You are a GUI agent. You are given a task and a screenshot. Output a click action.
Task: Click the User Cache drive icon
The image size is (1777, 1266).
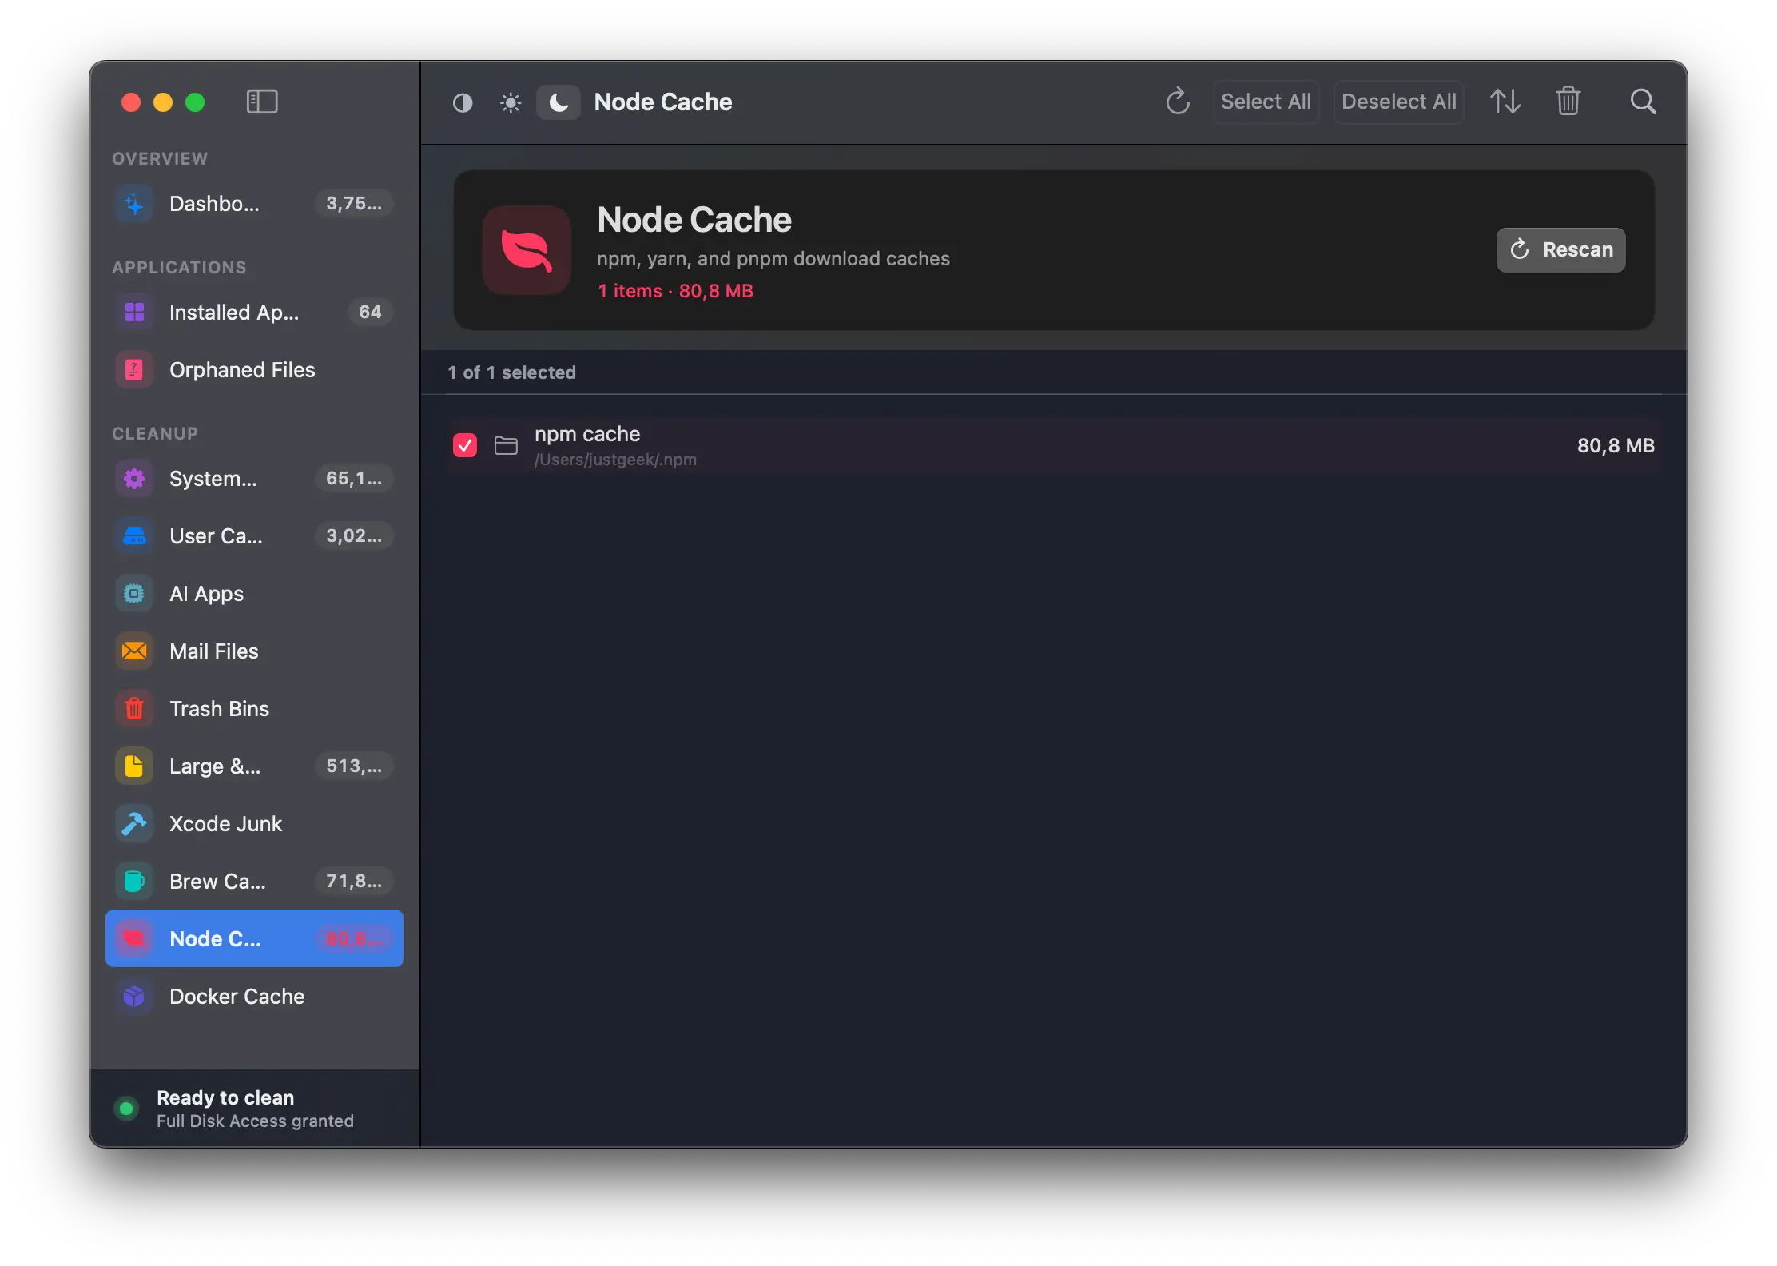[134, 536]
